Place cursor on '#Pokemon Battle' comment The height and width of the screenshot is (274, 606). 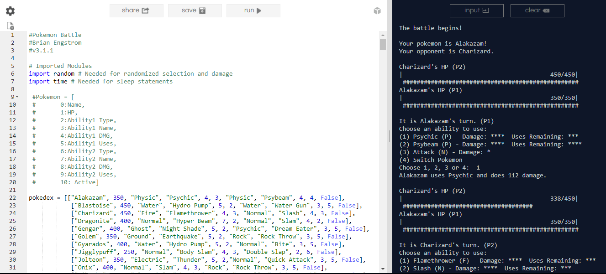[55, 35]
